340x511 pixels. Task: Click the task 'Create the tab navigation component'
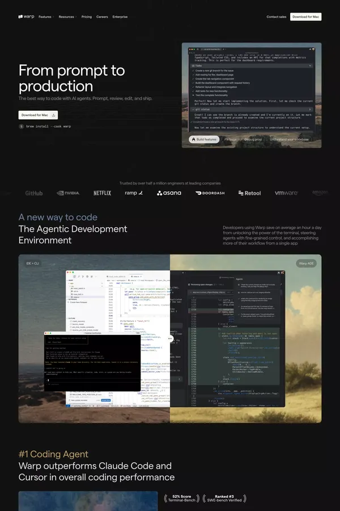tap(214, 79)
